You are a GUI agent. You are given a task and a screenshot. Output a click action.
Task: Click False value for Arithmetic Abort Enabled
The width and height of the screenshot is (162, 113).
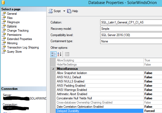(148, 94)
